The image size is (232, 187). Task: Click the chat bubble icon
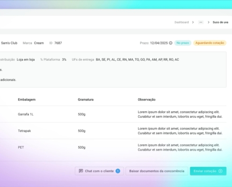81,171
